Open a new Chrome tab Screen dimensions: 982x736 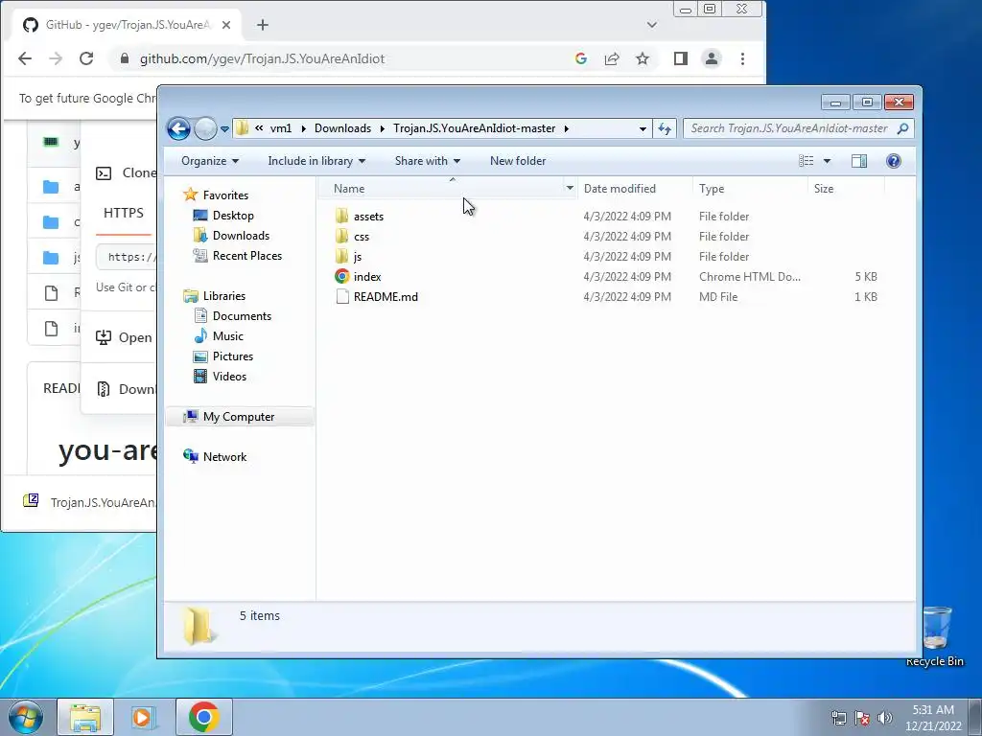coord(263,25)
